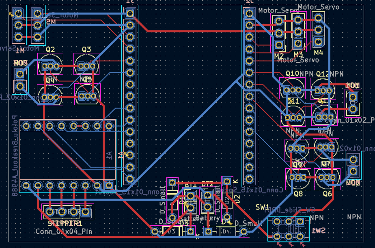The width and height of the screenshot is (375, 248).
Task: Select the M2 Motor_Servo connector footprint
Action: click(279, 32)
